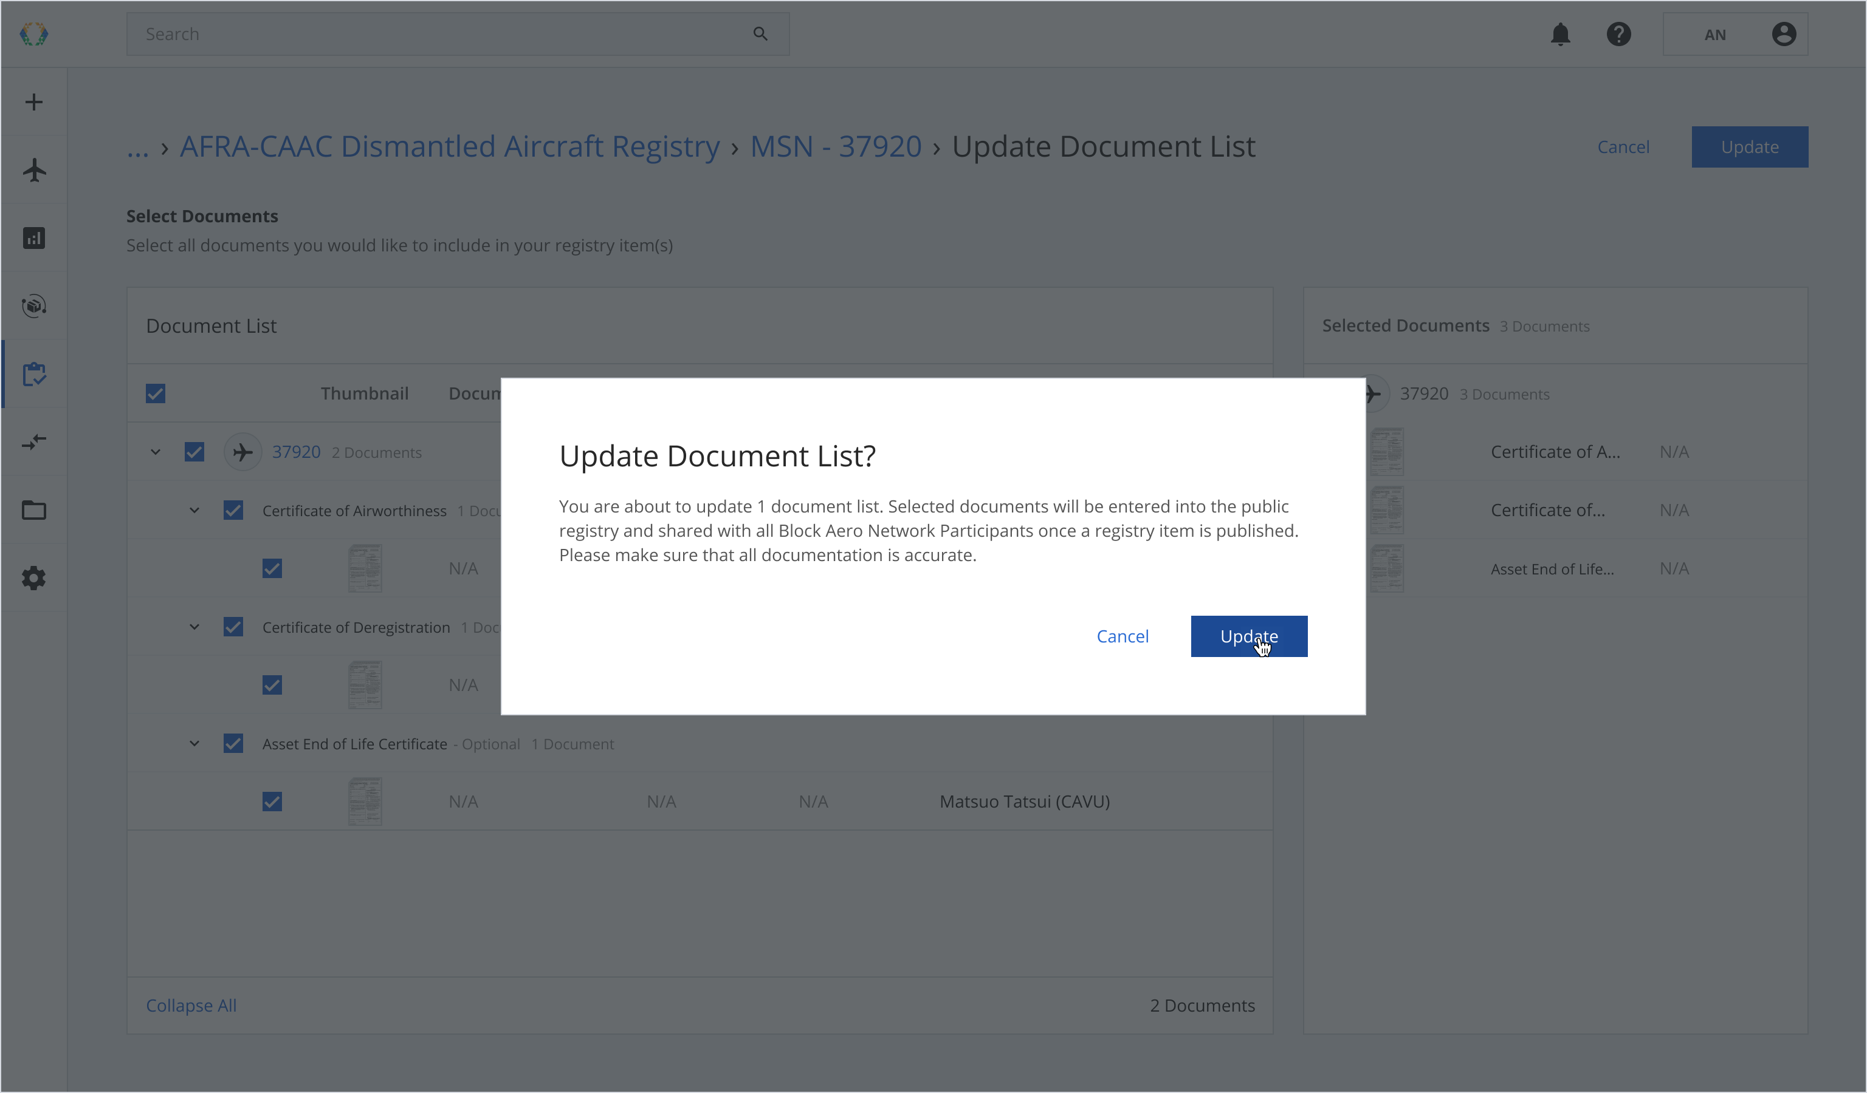This screenshot has width=1867, height=1093.
Task: Open the registry clipboard sidebar icon
Action: click(x=34, y=375)
